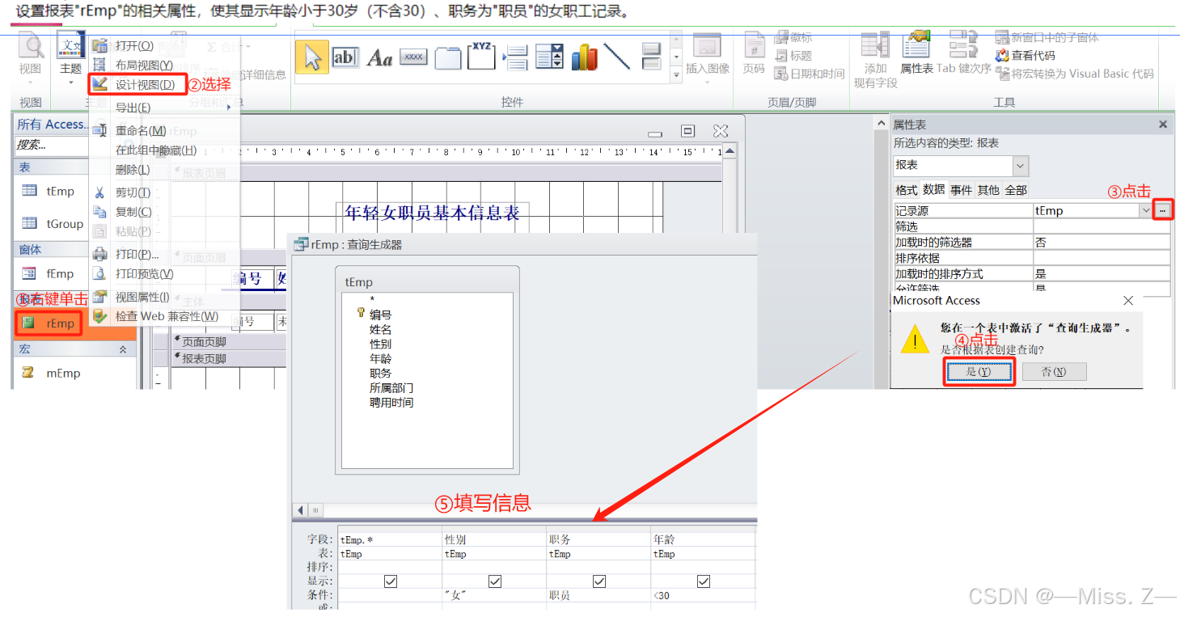Select the fEmp form in navigation pane

coord(49,273)
